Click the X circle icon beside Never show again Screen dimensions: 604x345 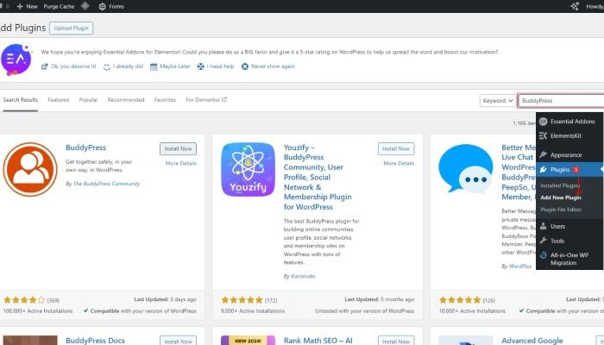coord(244,66)
